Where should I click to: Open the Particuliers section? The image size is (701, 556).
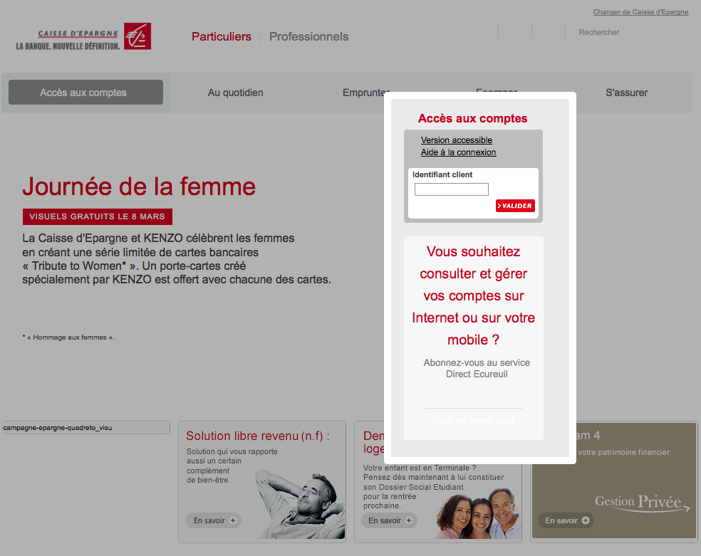click(222, 36)
